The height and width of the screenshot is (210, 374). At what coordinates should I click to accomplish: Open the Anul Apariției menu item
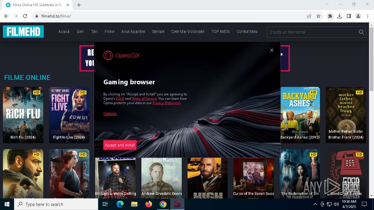(133, 32)
